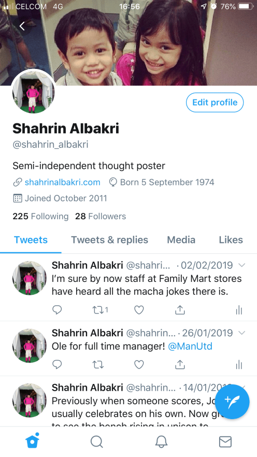257x457 pixels.
Task: Expand options chevron on 26/01/2019 tweet
Action: (x=242, y=333)
